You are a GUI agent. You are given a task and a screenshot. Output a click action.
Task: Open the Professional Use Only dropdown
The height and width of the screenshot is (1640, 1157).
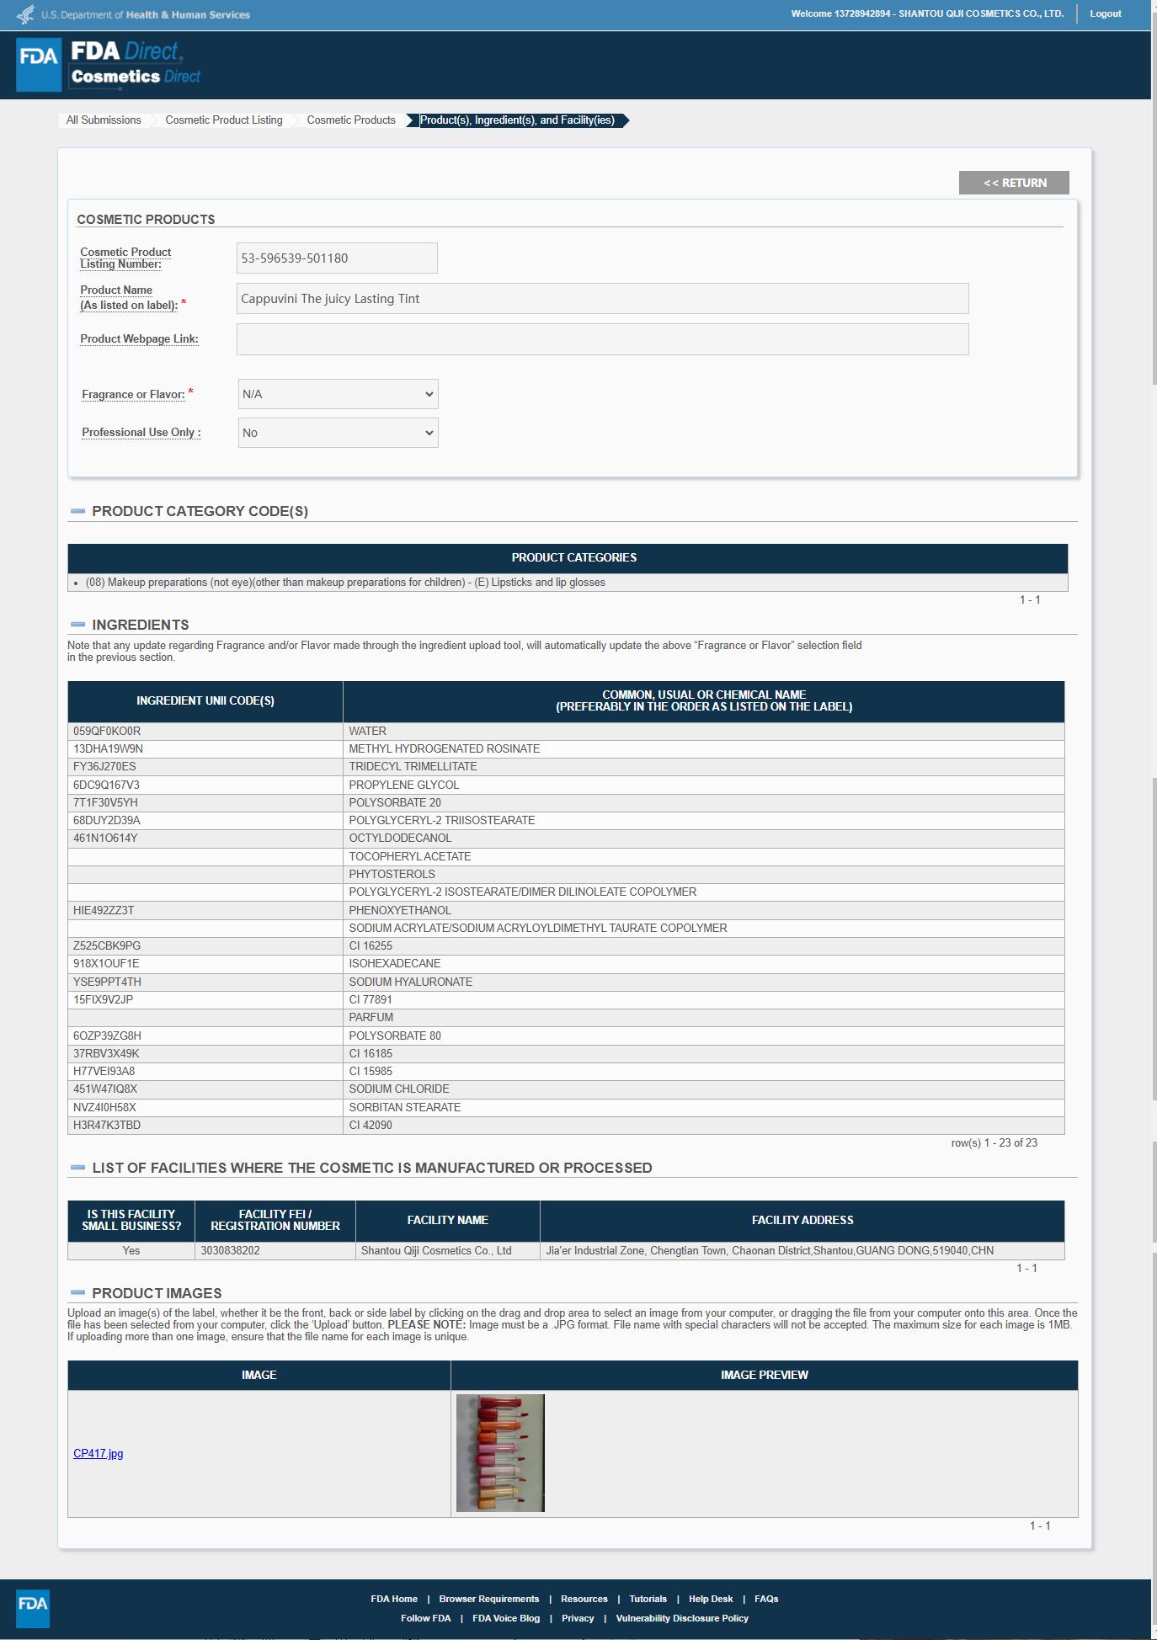338,433
